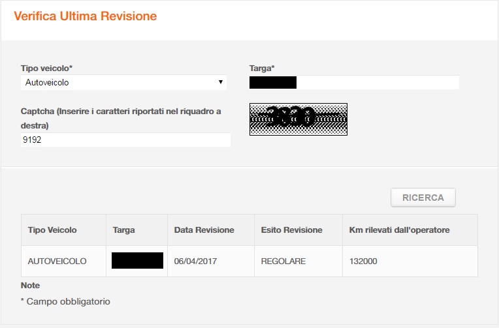This screenshot has height=328, width=499.
Task: Click the Esito Revisione column header
Action: pos(291,230)
